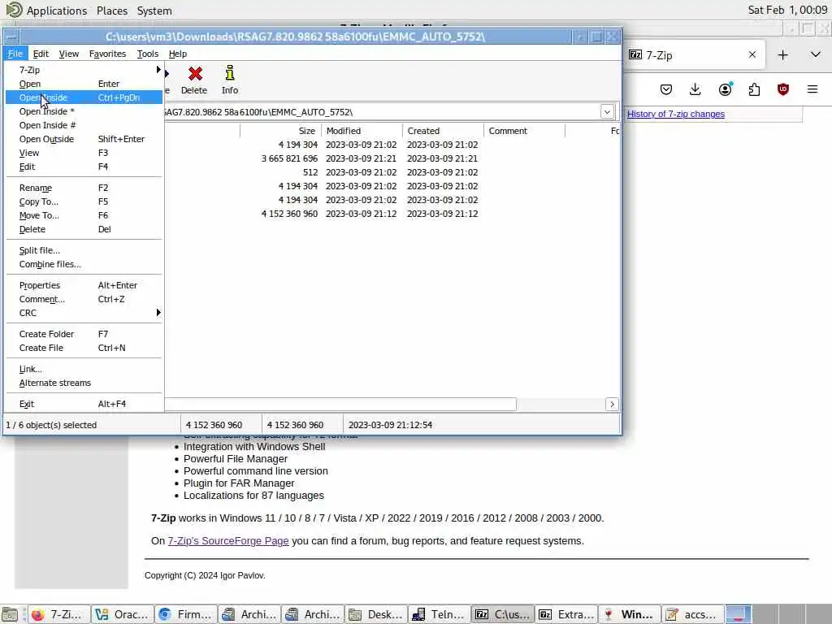Open the Help menu
Screen dimensions: 832x624
pos(178,54)
